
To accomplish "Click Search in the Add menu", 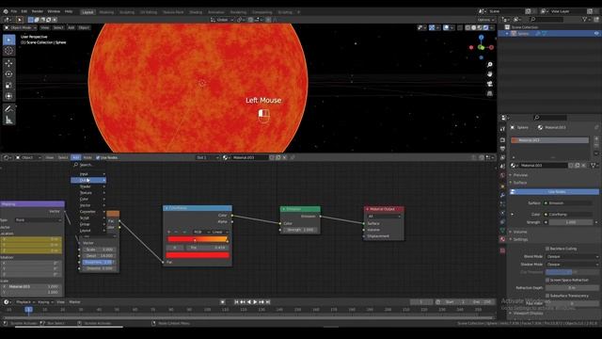I will coord(88,165).
